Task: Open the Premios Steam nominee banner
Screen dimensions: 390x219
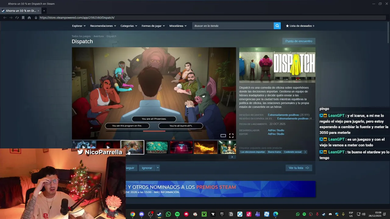Action: click(221, 189)
